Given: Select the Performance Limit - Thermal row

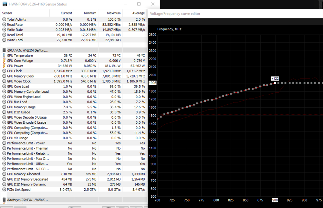Looking at the screenshot, I should 27,148.
